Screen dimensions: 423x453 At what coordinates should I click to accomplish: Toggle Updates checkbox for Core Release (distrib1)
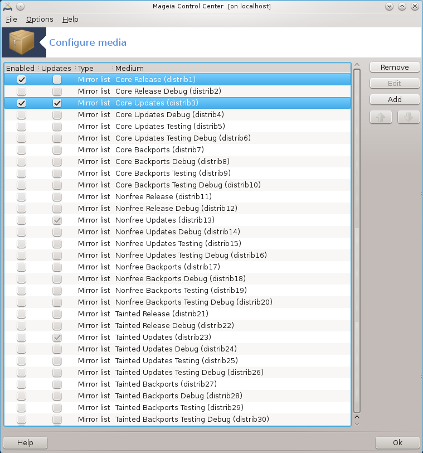coord(57,79)
